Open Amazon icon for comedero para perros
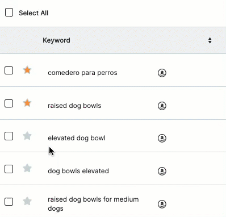The height and width of the screenshot is (217, 226). click(x=162, y=73)
